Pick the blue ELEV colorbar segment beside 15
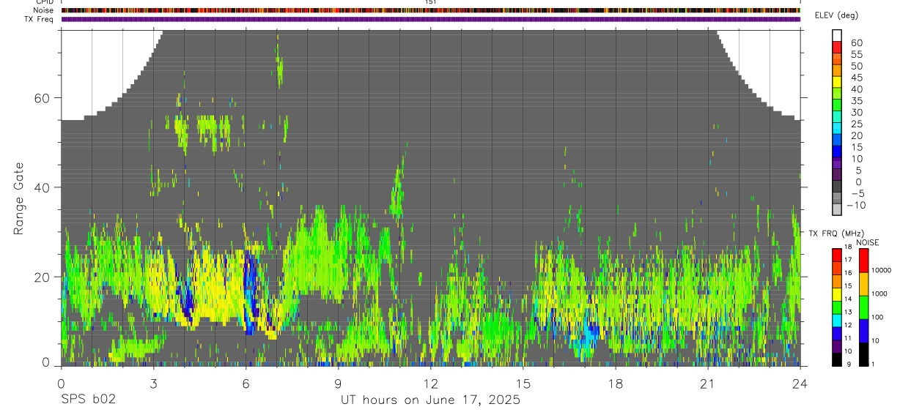The width and height of the screenshot is (900, 415). [836, 152]
